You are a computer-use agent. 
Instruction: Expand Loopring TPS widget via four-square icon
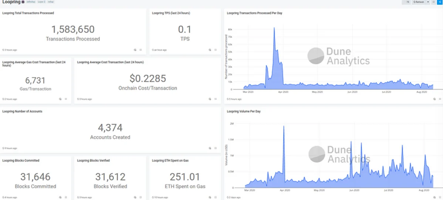pyautogui.click(x=215, y=50)
